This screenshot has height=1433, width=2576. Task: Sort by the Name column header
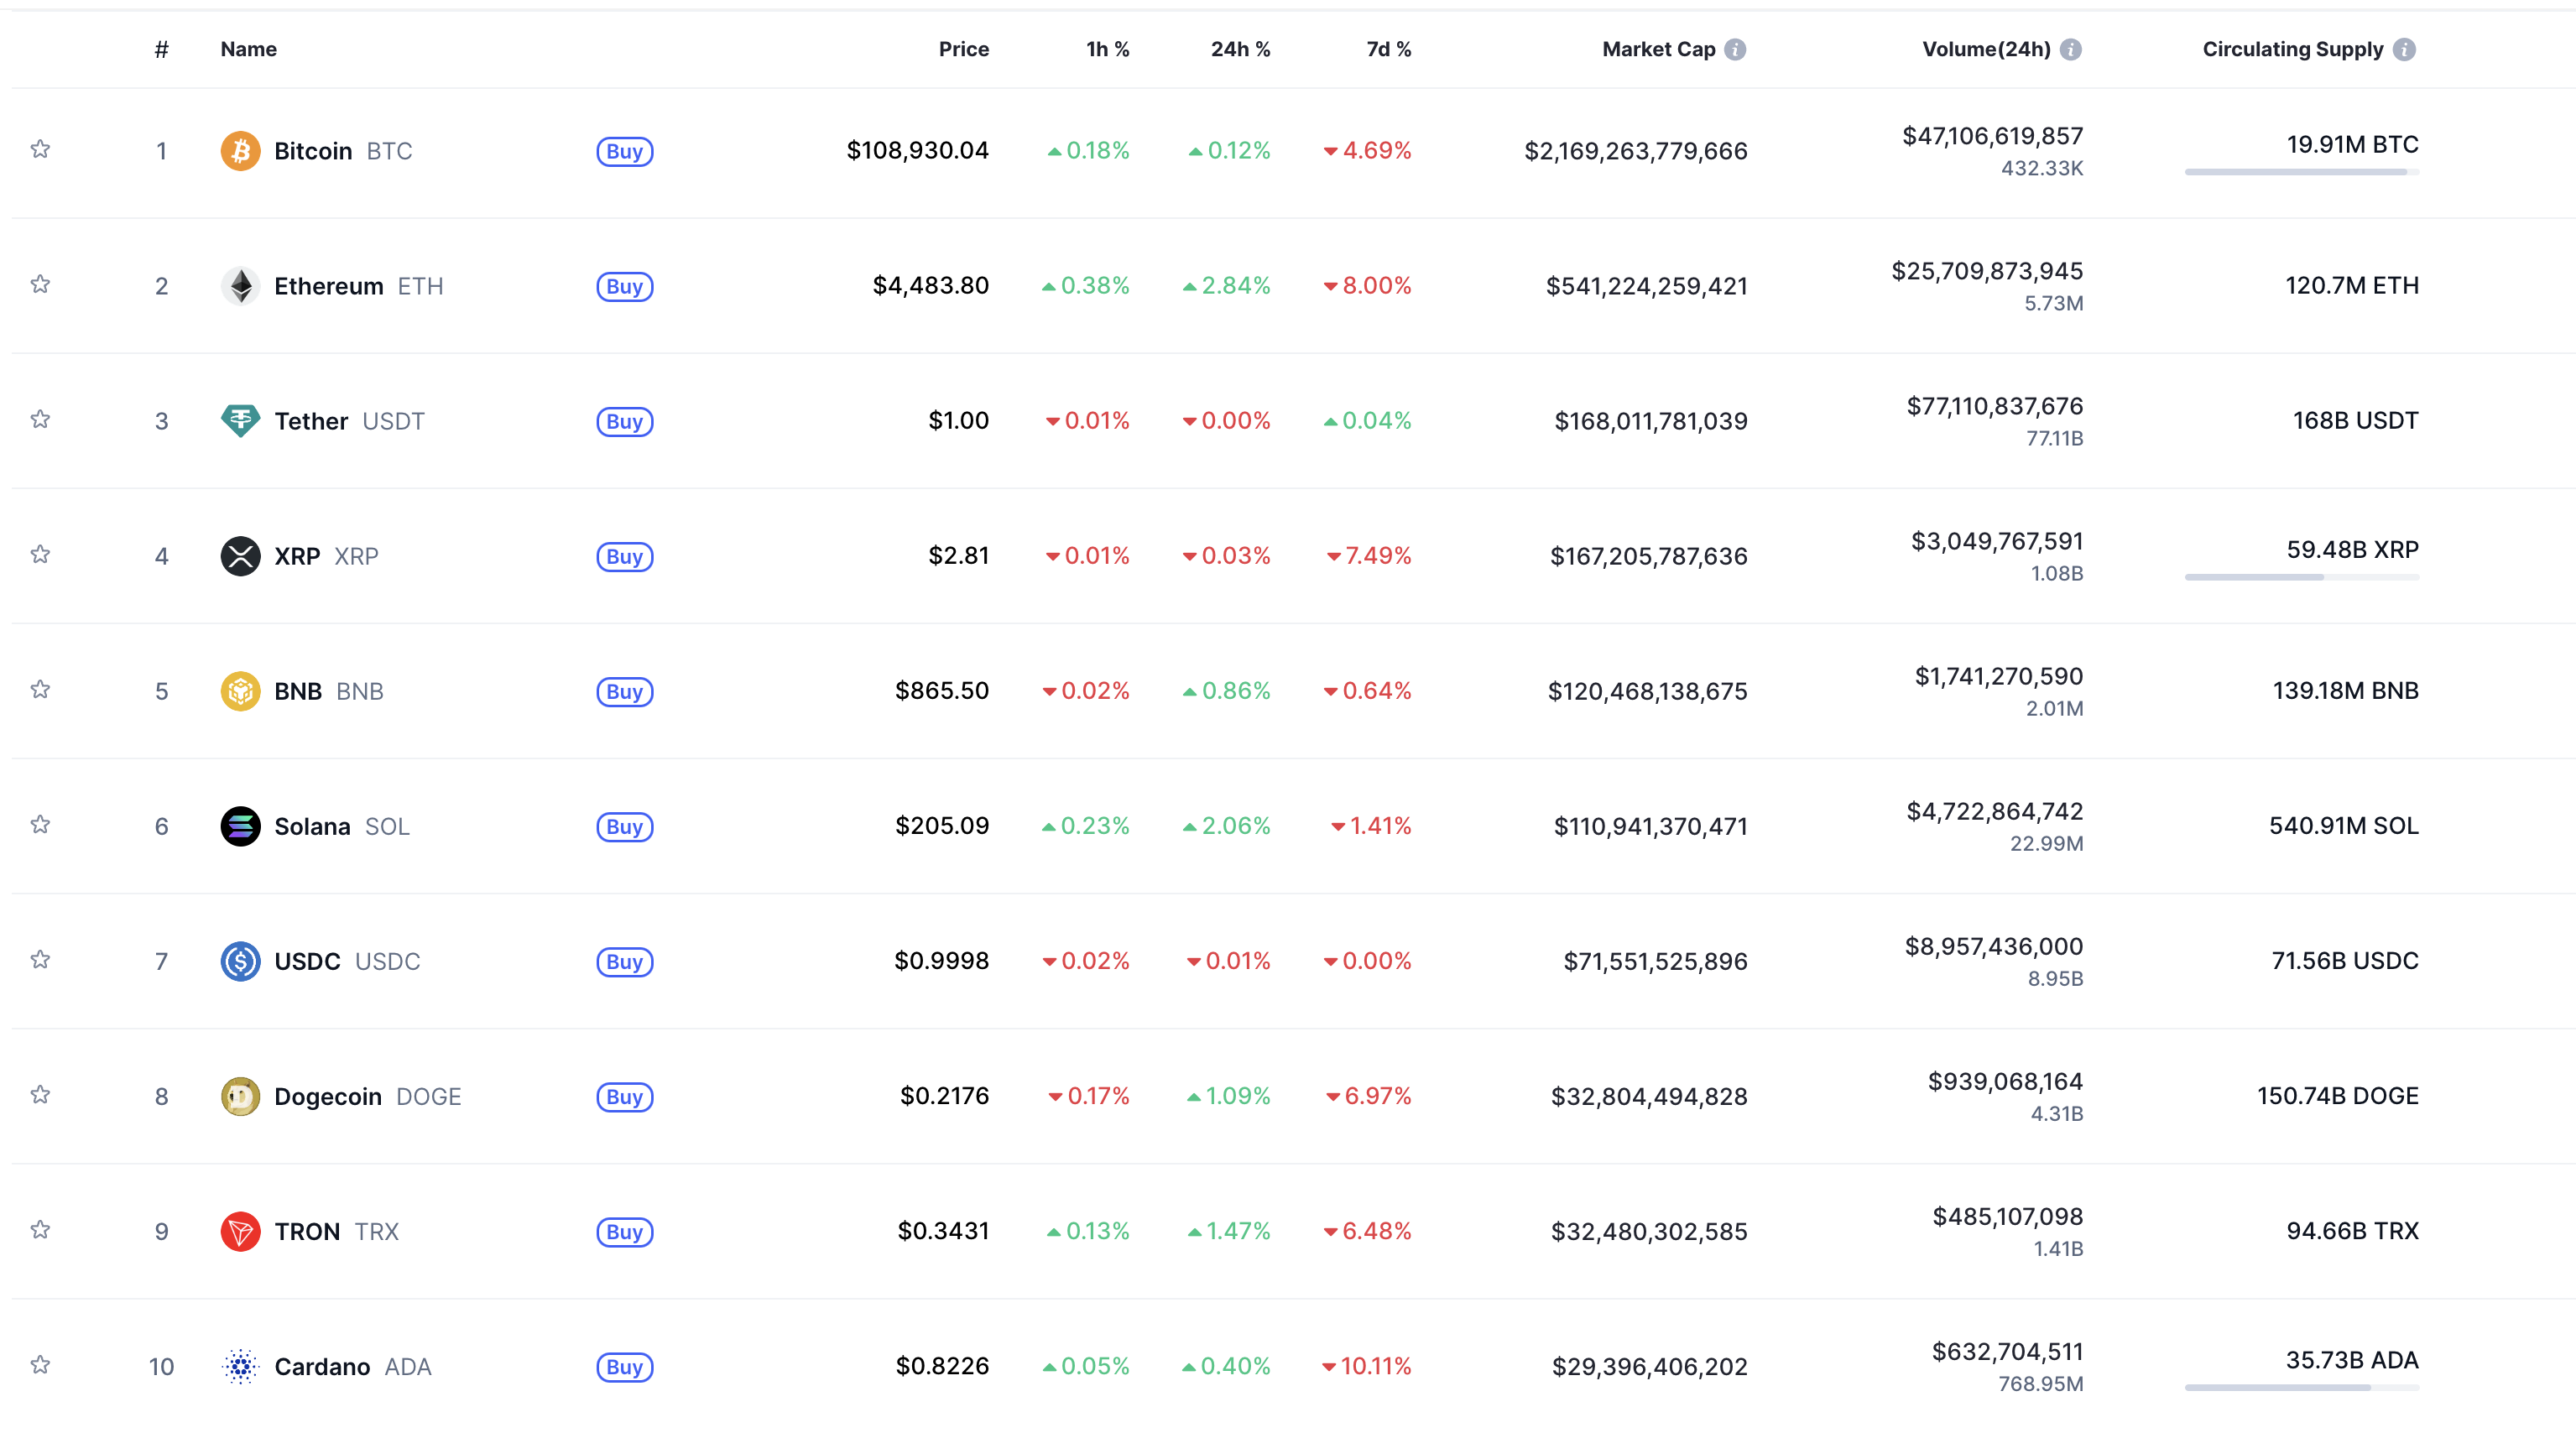click(x=248, y=49)
